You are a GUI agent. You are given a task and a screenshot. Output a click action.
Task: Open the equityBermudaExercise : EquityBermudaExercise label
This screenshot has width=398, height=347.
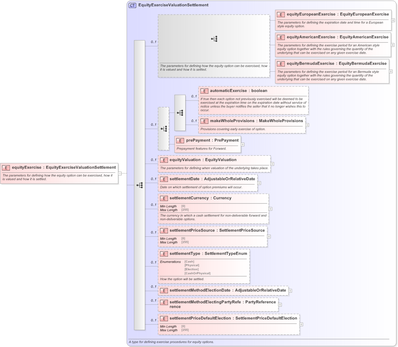(337, 64)
